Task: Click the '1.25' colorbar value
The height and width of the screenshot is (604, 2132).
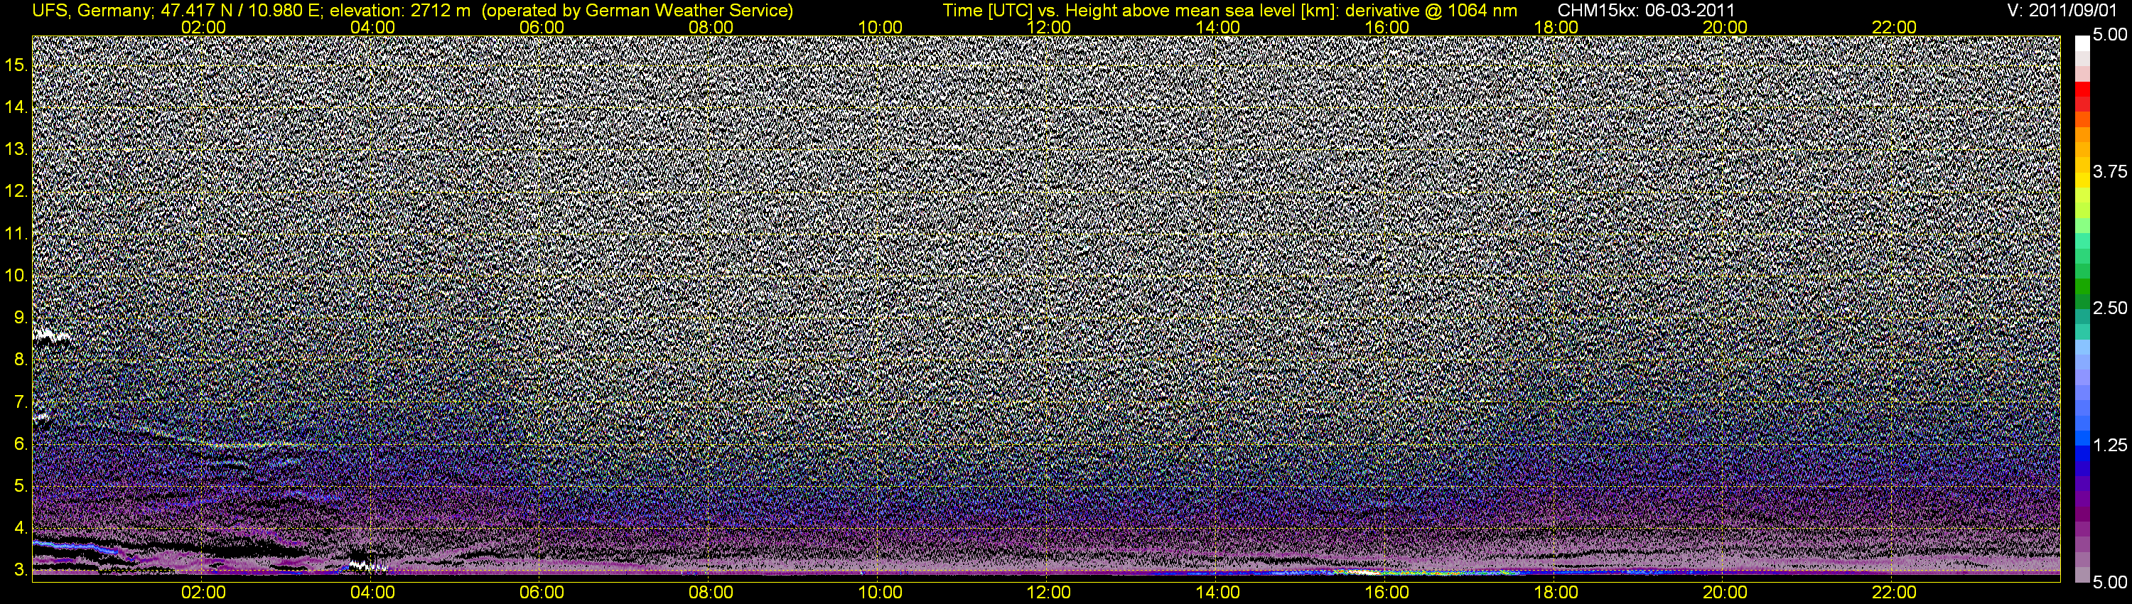Action: tap(2111, 445)
